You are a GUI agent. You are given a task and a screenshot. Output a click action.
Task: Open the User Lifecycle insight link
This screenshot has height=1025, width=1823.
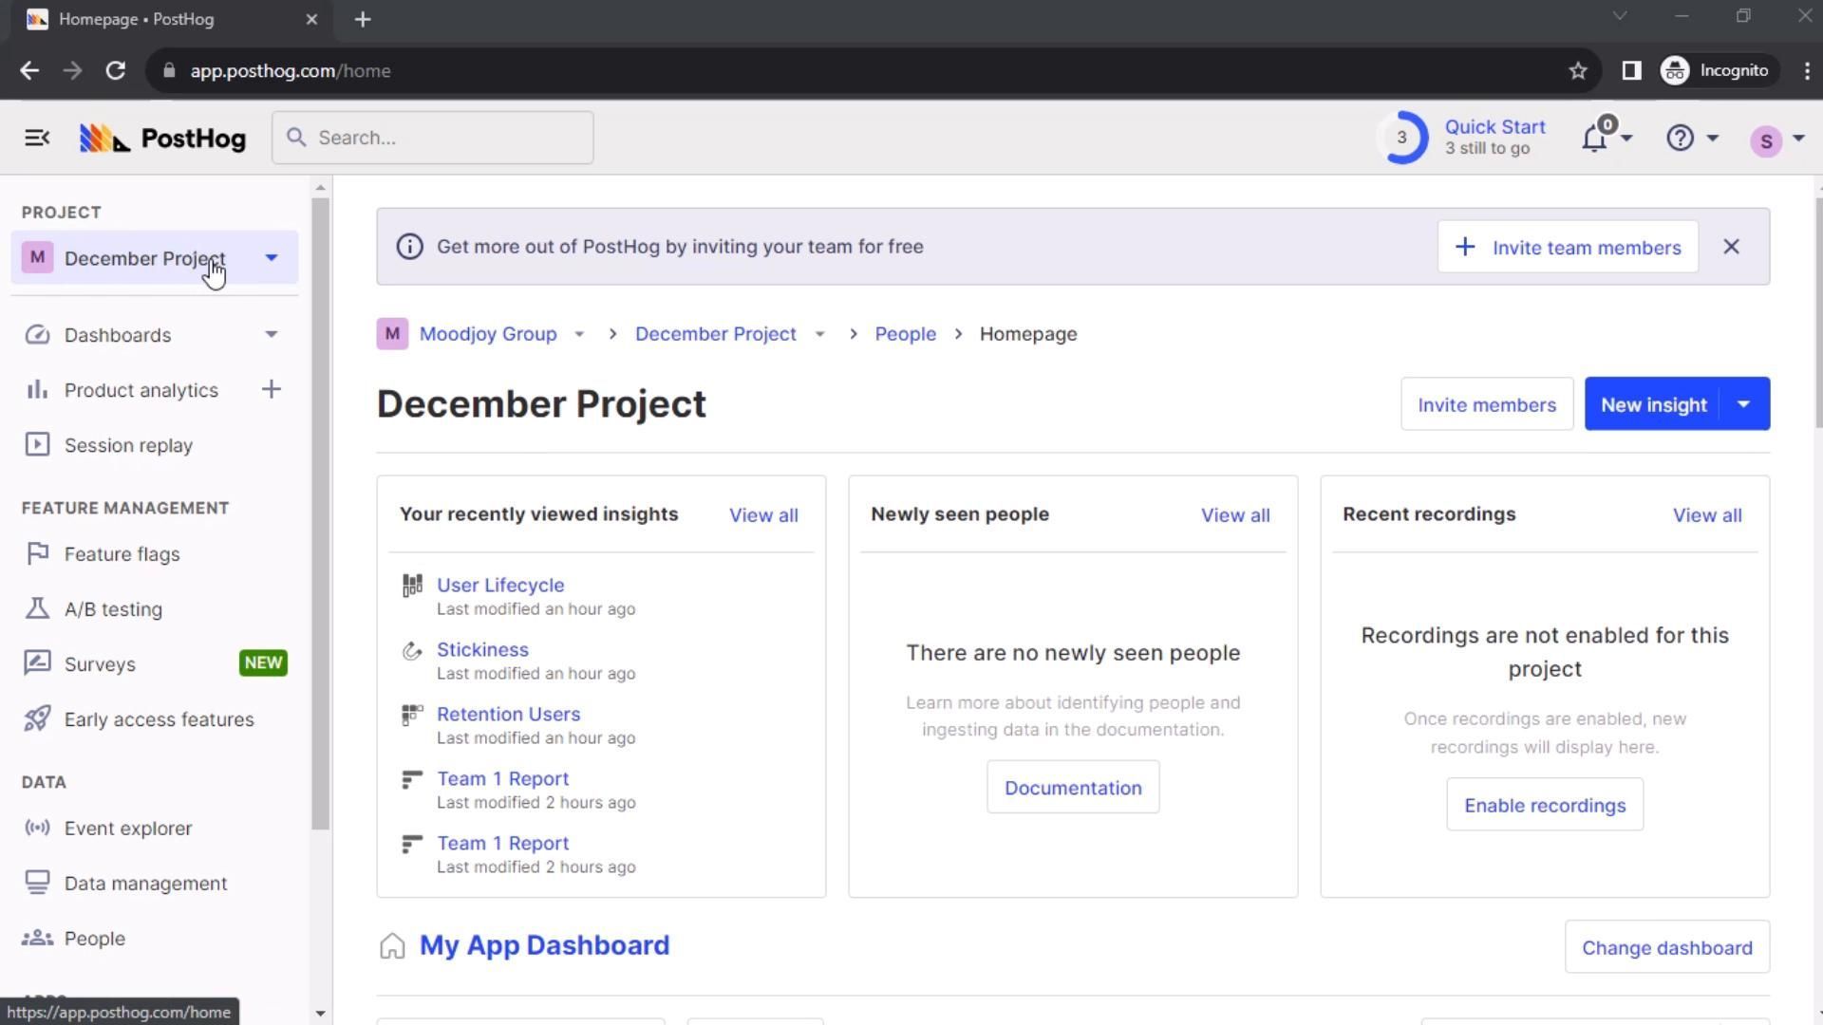point(500,586)
